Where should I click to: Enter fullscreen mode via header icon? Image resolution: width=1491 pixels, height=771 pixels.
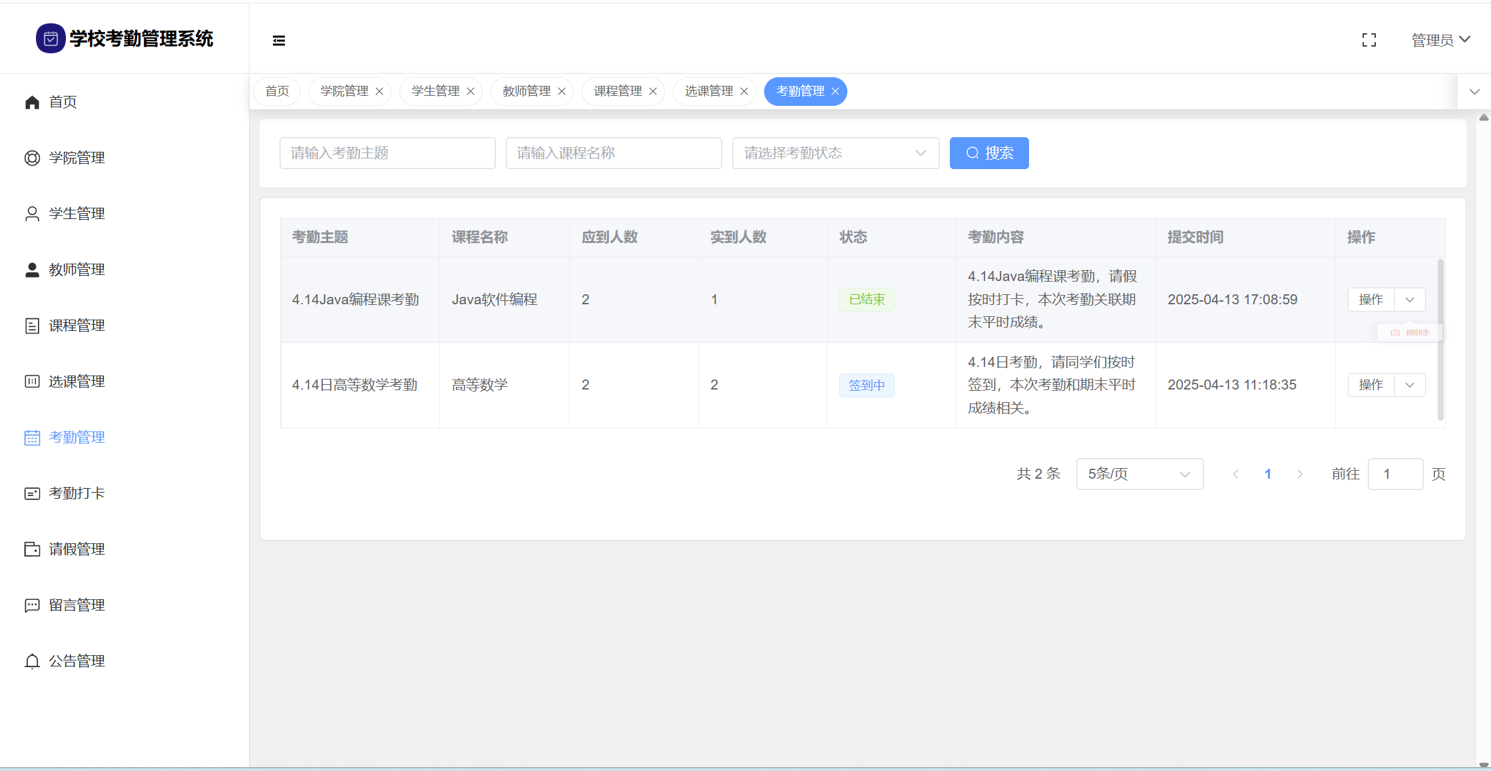click(1369, 41)
